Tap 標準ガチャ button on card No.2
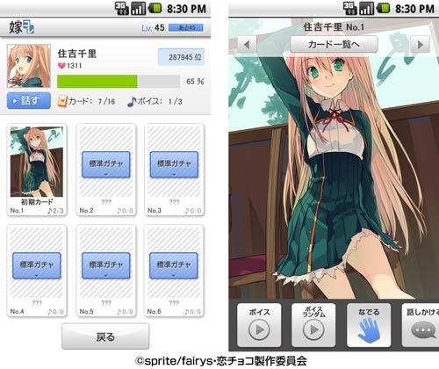This screenshot has height=369, width=439. (106, 164)
